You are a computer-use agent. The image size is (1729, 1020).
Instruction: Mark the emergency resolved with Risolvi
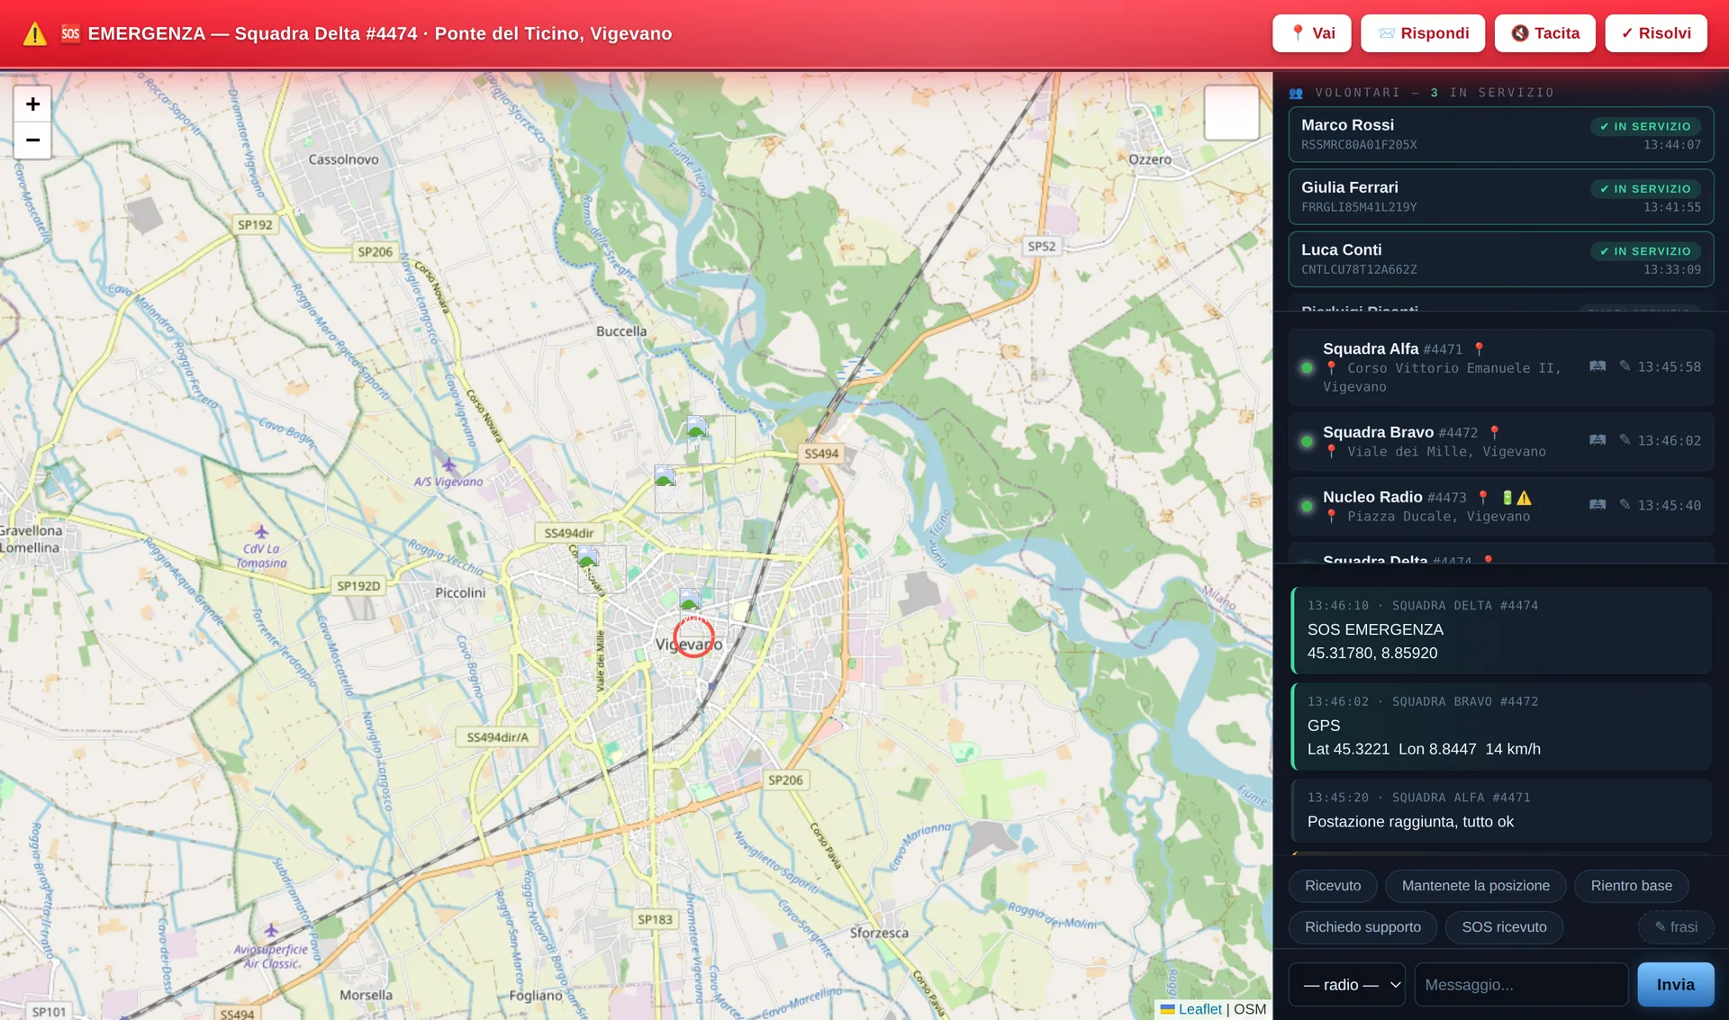click(1656, 33)
